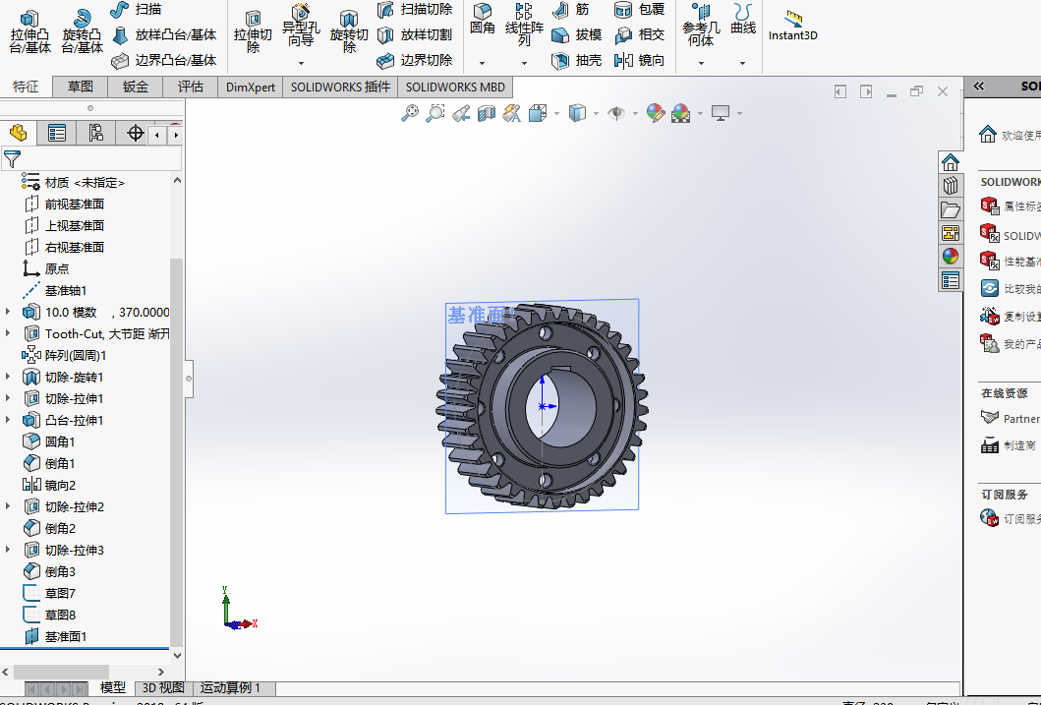This screenshot has height=705, width=1041.
Task: Open the 参考几何体 reference geometry tool
Action: 701,26
